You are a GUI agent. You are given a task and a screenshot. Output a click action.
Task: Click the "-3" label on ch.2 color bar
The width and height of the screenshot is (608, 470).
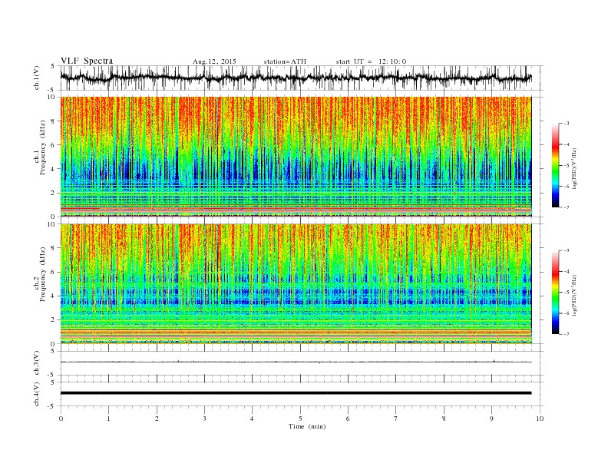click(x=567, y=251)
